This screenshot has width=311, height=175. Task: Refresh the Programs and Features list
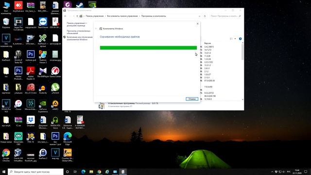[205, 16]
